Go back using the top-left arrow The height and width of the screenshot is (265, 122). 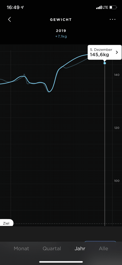10,19
